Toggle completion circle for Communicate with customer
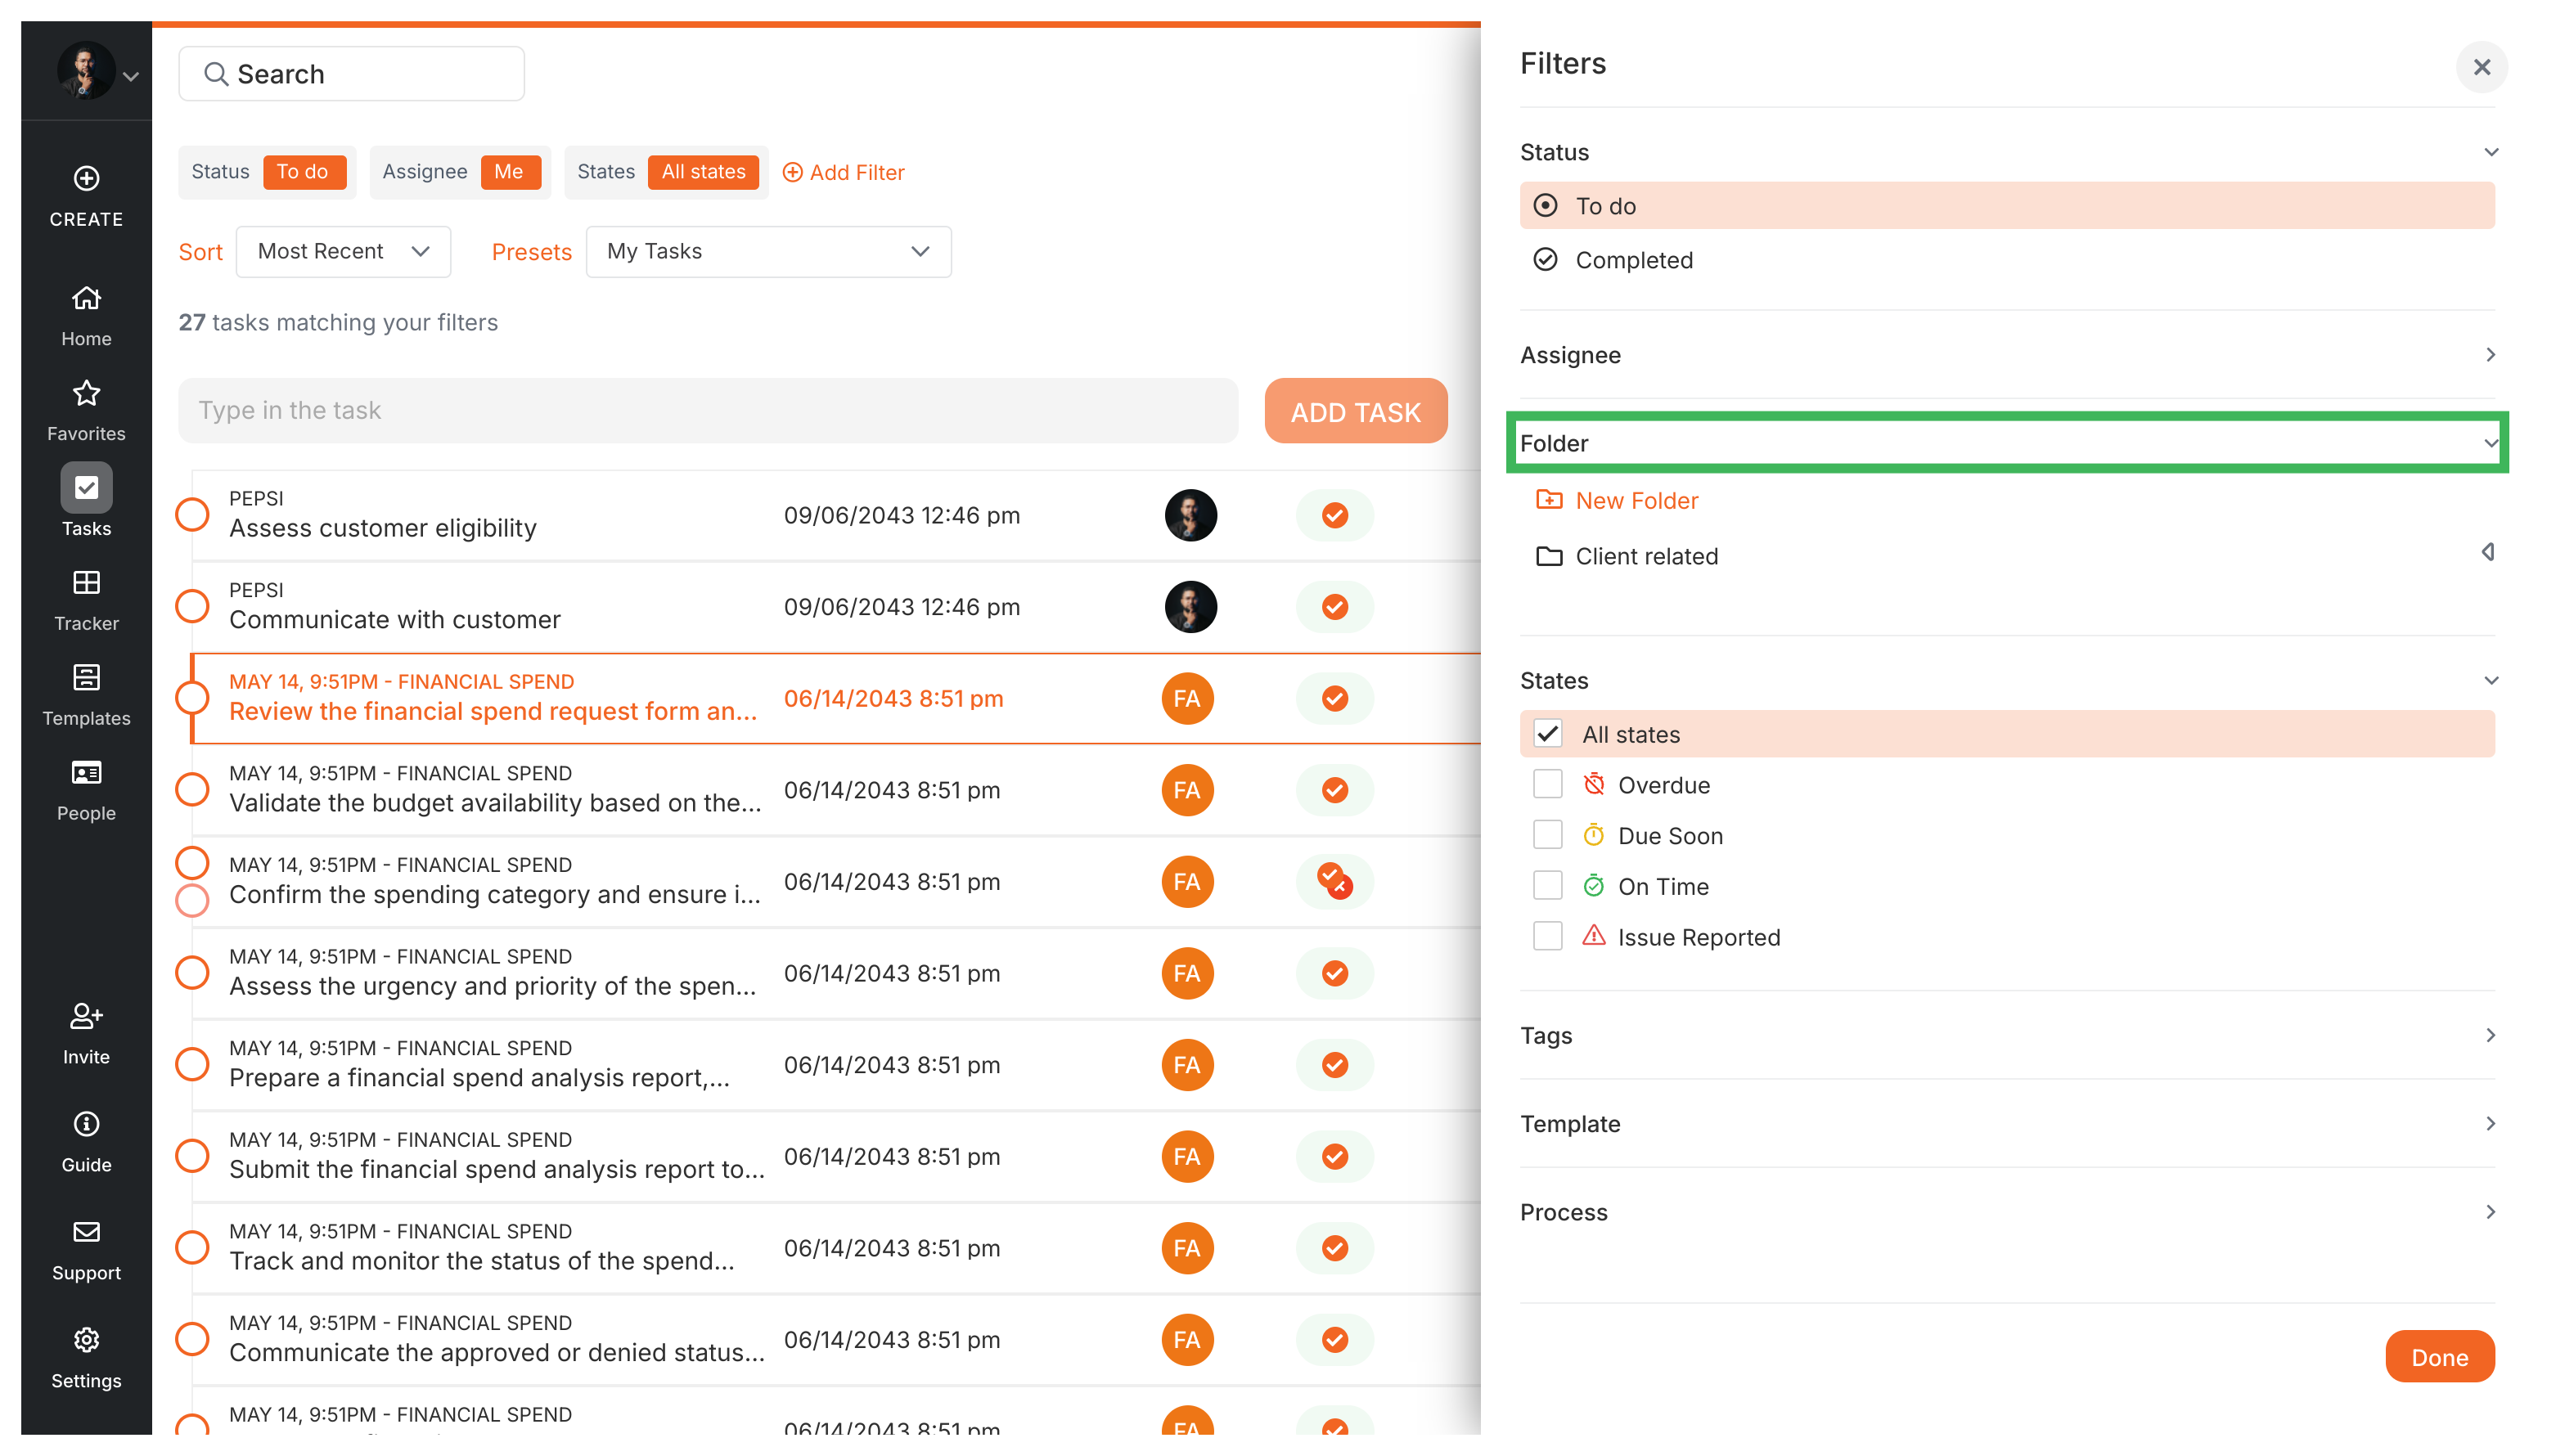 192,607
